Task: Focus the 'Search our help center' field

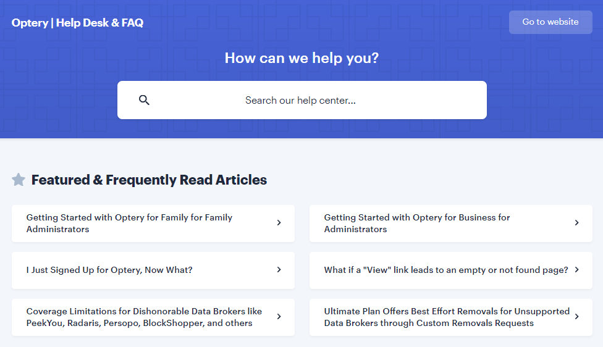Action: tap(302, 100)
